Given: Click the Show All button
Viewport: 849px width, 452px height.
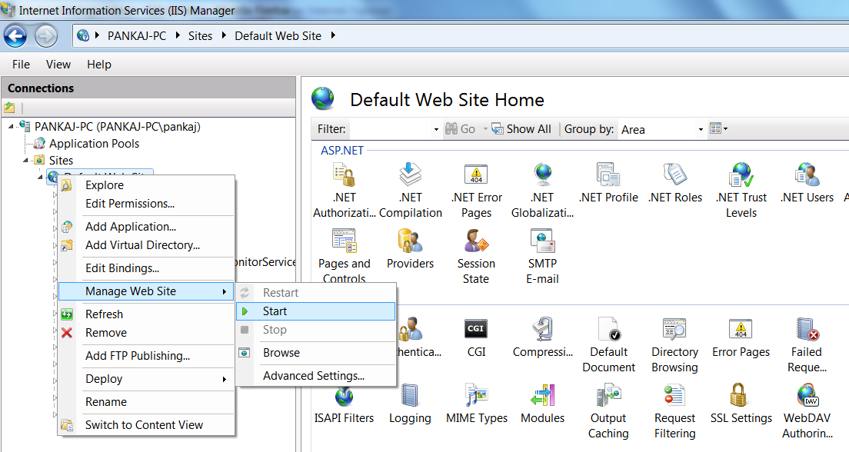Looking at the screenshot, I should pos(521,129).
